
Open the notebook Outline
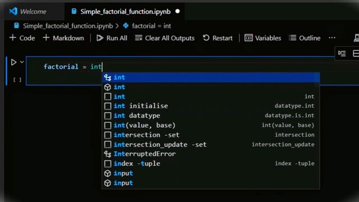pyautogui.click(x=305, y=38)
